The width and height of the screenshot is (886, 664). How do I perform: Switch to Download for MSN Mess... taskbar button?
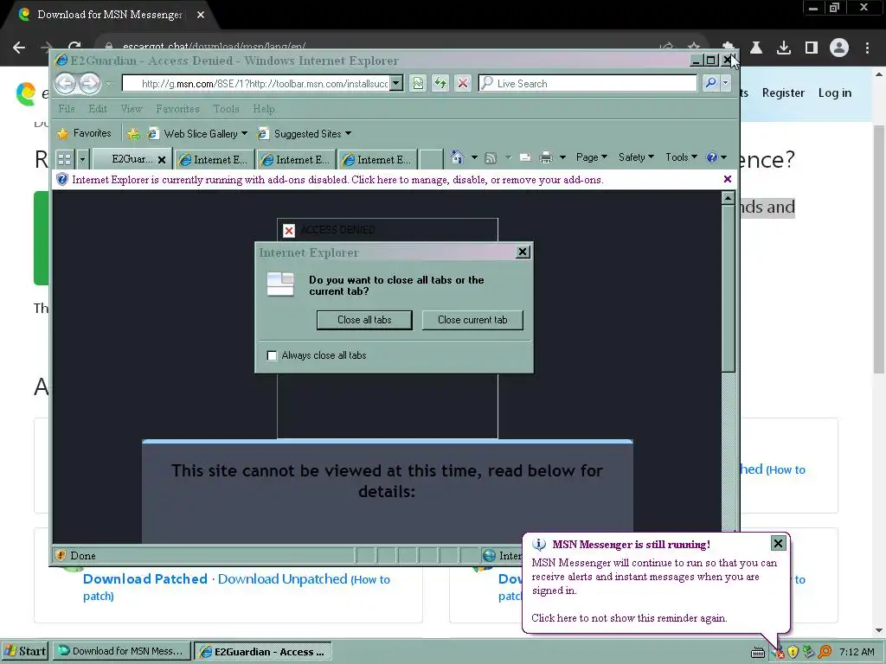coord(121,651)
